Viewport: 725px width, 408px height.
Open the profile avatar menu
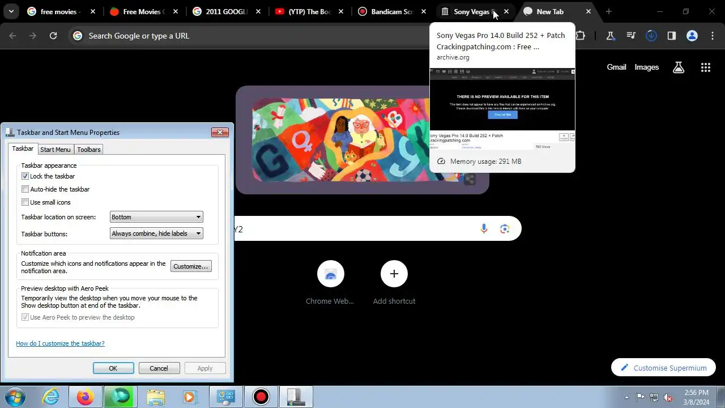click(692, 36)
